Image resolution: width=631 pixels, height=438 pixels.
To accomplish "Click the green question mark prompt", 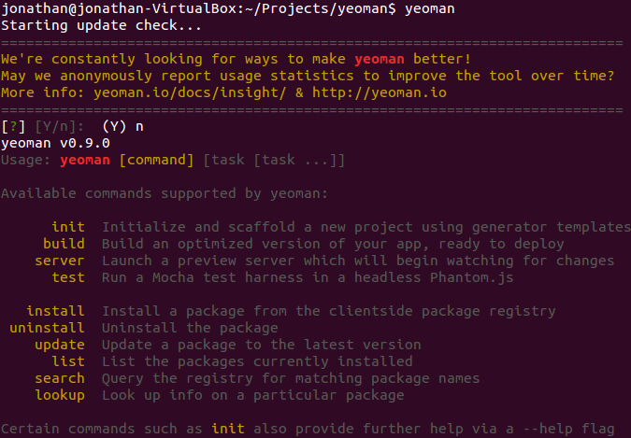I will click(x=13, y=127).
